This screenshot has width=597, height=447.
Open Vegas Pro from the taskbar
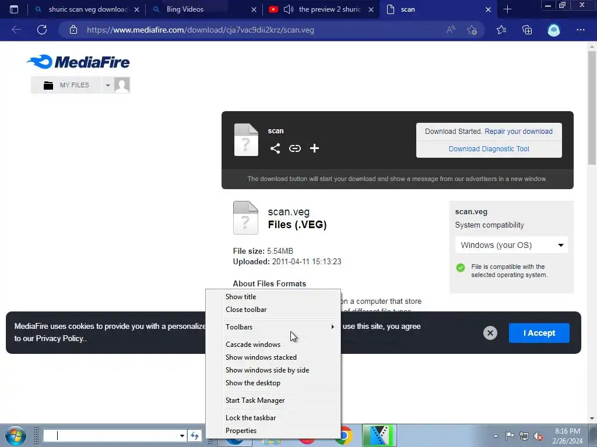pyautogui.click(x=379, y=435)
